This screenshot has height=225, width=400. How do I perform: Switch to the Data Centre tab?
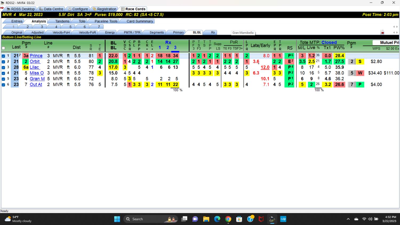point(51,9)
